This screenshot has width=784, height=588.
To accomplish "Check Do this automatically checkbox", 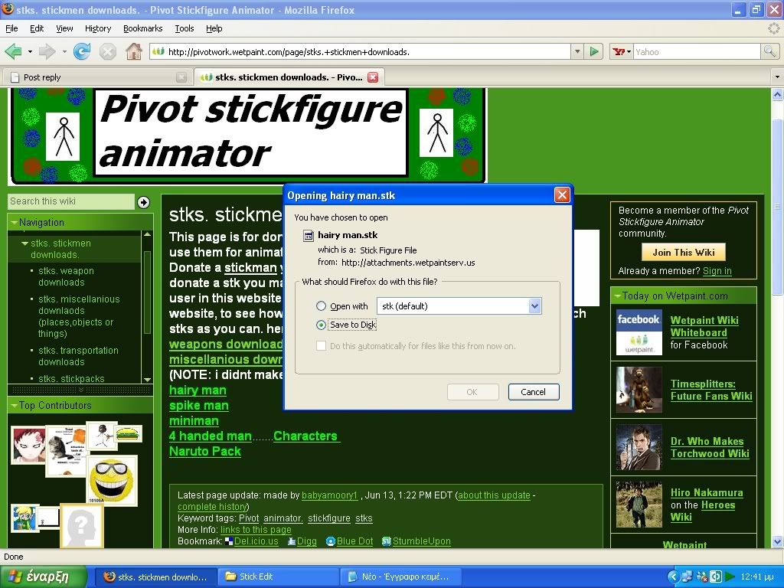I will click(x=322, y=346).
